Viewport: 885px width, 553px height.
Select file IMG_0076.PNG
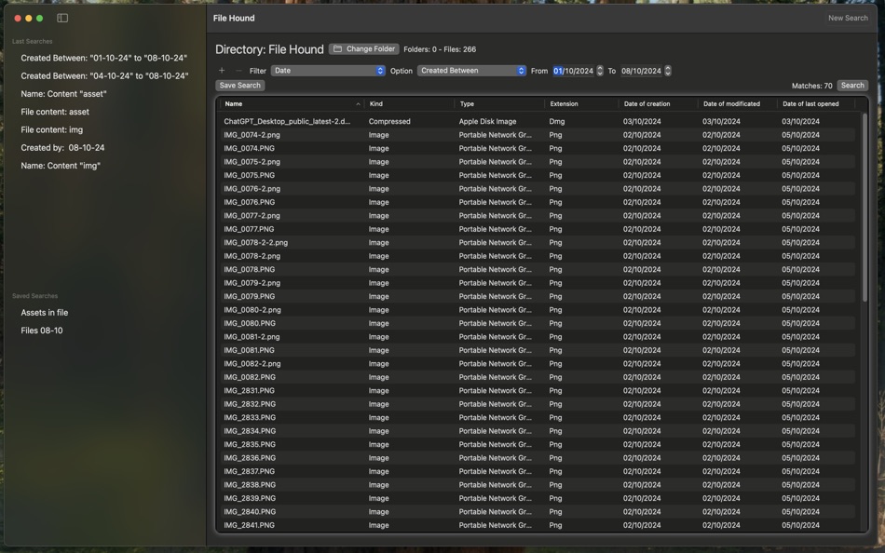[x=538, y=202]
